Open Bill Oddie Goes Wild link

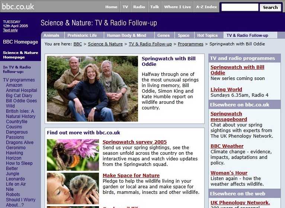coord(21,103)
